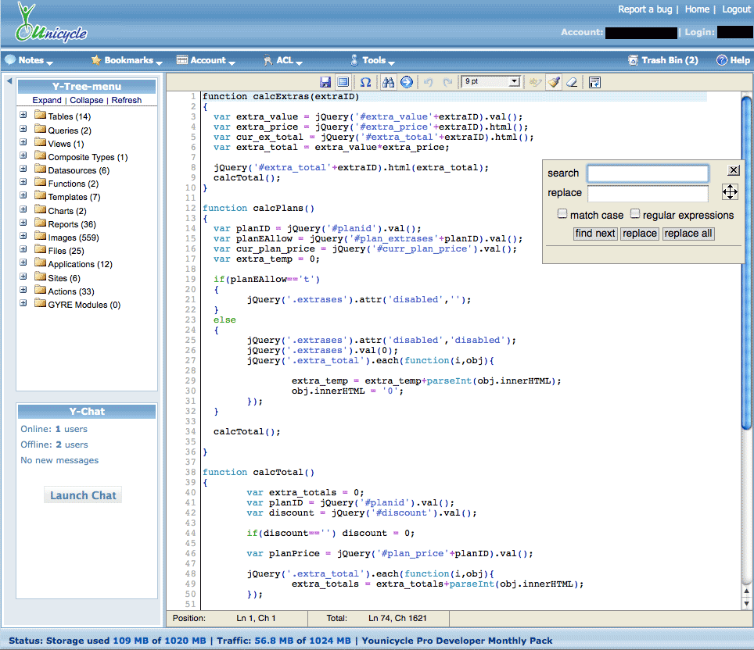Click the fullscreen toggle icon beside Omega
This screenshot has width=754, height=650.
343,82
